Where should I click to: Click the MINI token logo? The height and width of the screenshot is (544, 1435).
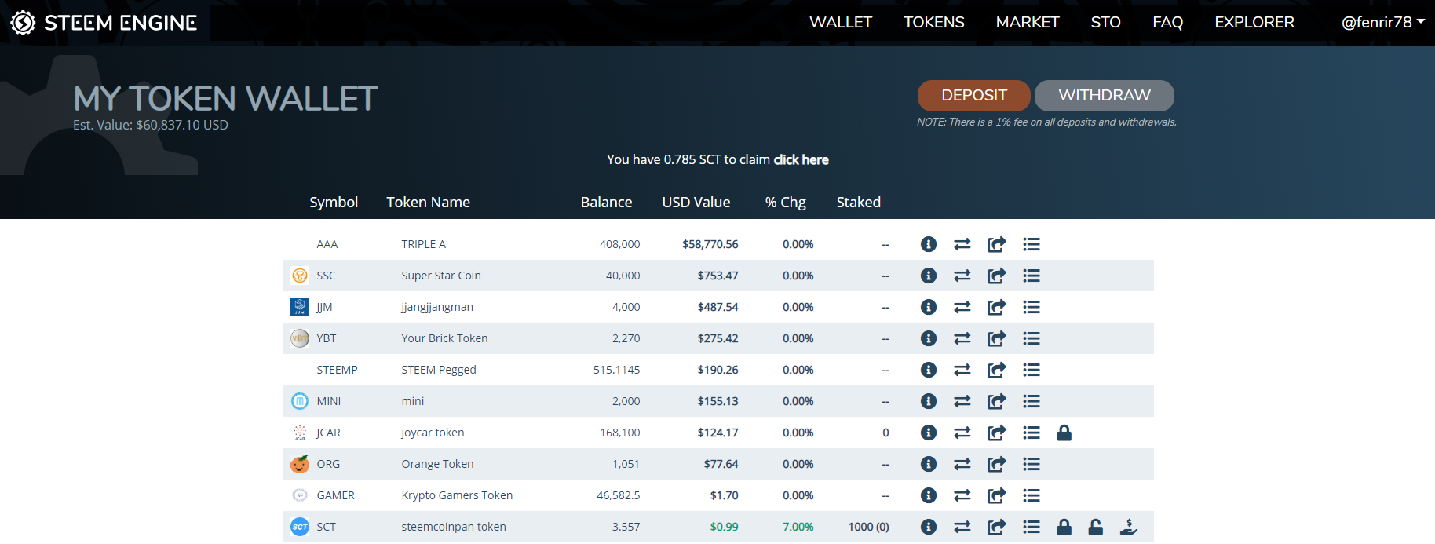tap(300, 401)
